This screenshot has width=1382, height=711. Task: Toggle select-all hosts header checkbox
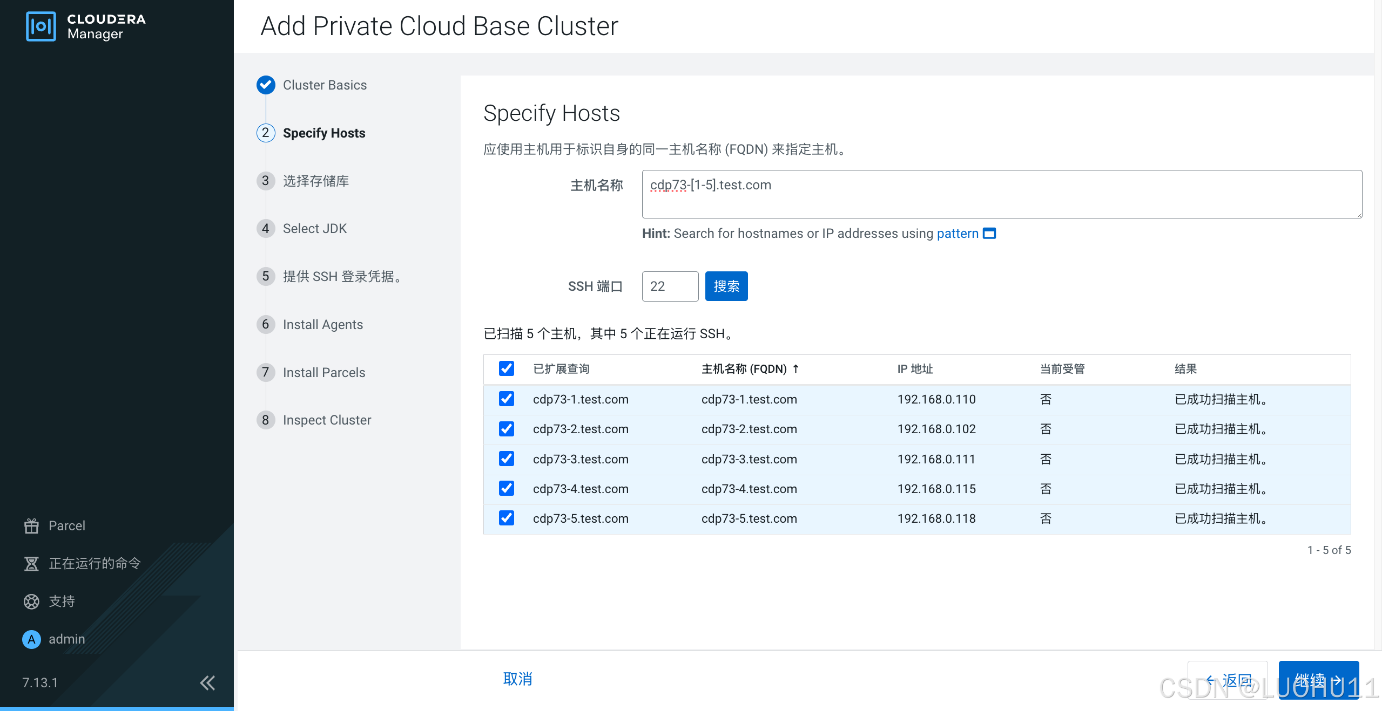(x=506, y=368)
